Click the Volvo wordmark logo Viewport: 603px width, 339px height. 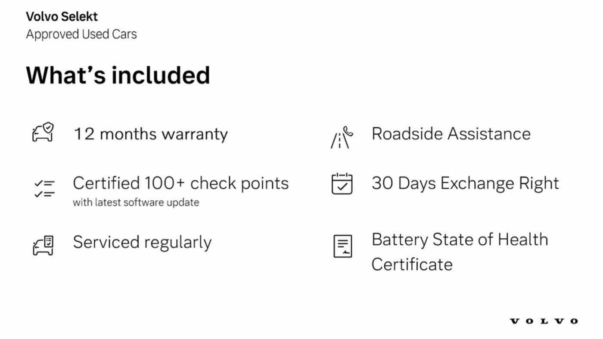tap(544, 321)
